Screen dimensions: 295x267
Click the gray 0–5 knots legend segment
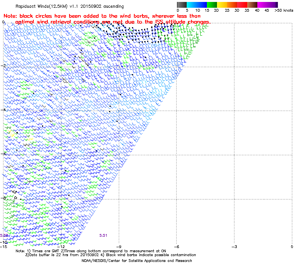(x=182, y=5)
